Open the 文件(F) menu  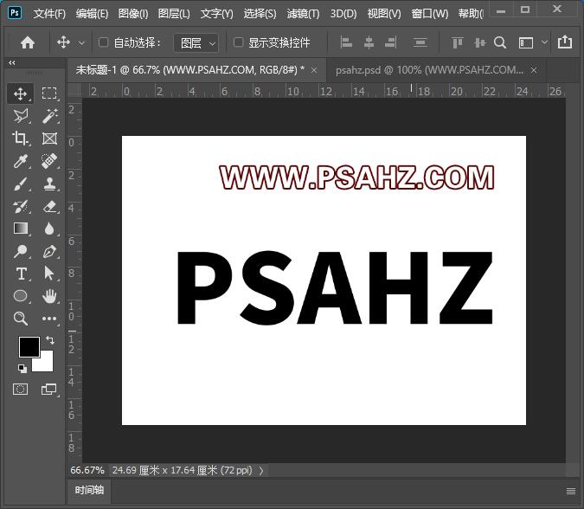point(49,14)
